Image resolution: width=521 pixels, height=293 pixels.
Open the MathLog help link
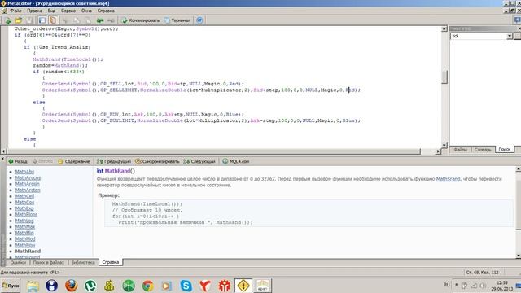[x=24, y=221]
